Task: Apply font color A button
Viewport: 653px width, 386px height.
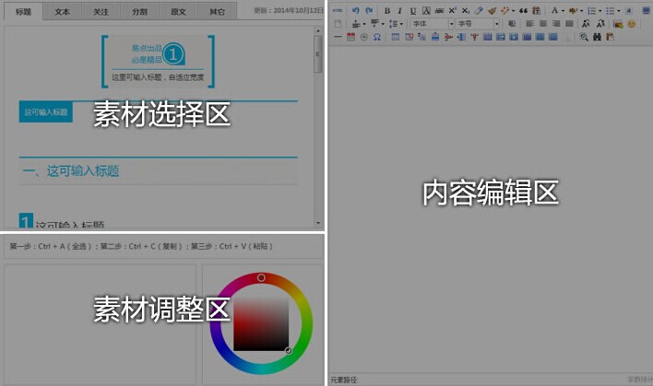Action: pyautogui.click(x=554, y=10)
